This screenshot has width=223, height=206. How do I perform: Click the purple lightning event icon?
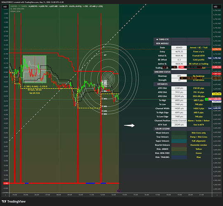pyautogui.click(x=119, y=191)
